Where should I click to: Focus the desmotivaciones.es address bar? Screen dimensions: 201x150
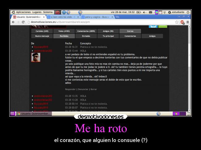[x=100, y=22]
